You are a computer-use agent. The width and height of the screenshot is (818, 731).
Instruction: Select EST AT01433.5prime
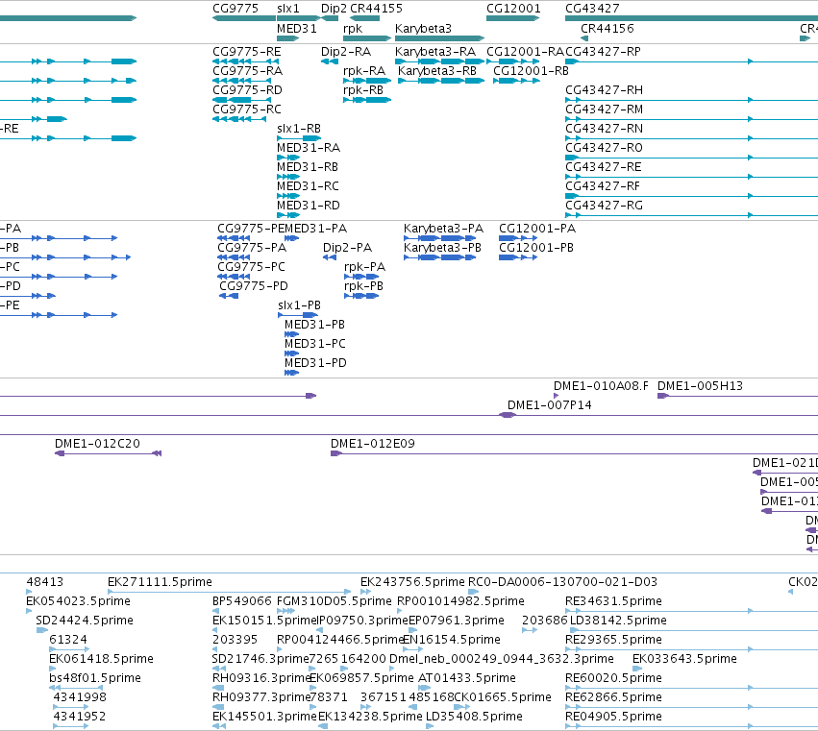point(467,678)
